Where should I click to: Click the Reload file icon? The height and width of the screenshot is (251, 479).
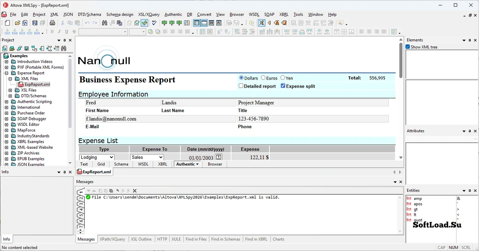pyautogui.click(x=25, y=23)
